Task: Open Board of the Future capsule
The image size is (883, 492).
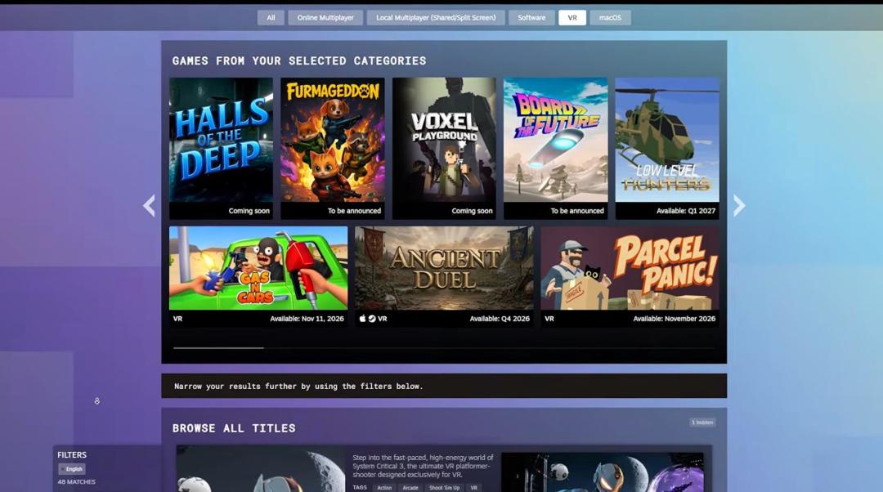Action: 556,148
